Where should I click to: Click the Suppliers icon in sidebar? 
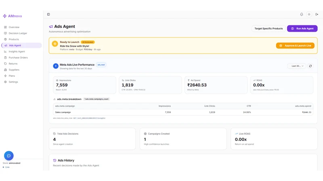5,70
